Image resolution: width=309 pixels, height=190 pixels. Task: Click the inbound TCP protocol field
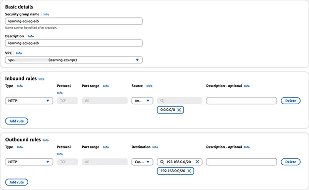pyautogui.click(x=67, y=101)
